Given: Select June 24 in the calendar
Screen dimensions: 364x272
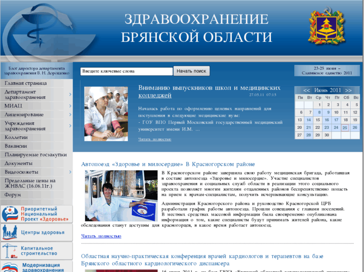Looking at the screenshot, I should [336, 128].
